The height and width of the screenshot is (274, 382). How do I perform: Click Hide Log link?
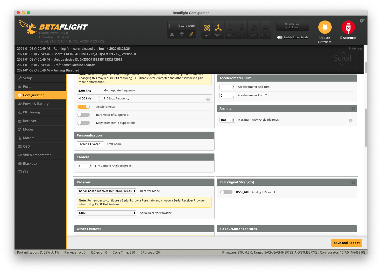tap(355, 48)
